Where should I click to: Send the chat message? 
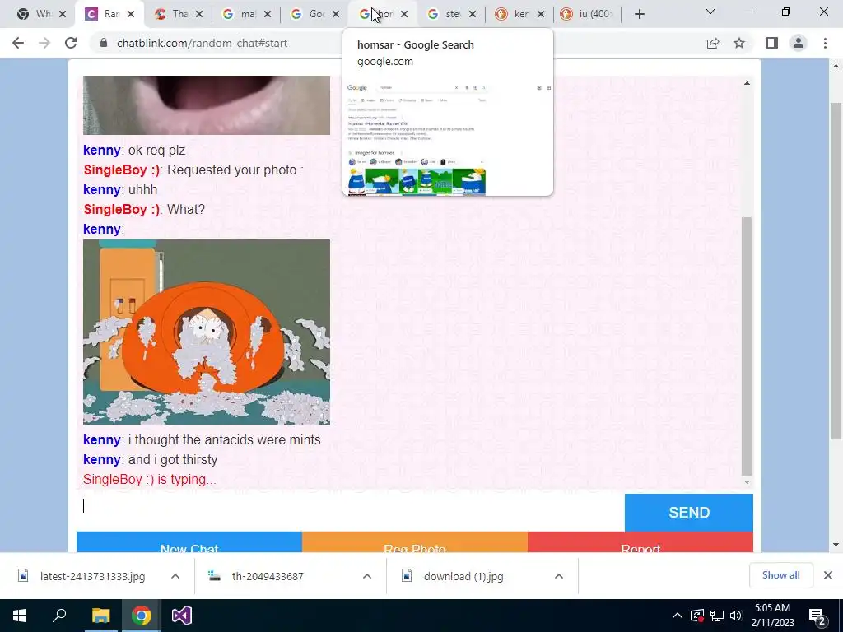pos(689,513)
